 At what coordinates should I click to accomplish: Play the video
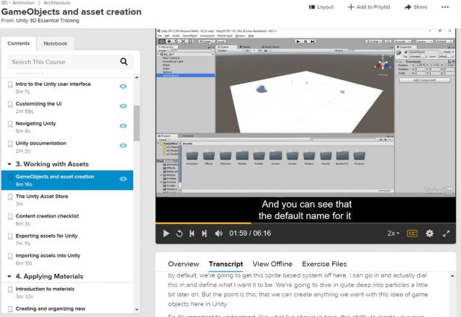(166, 233)
